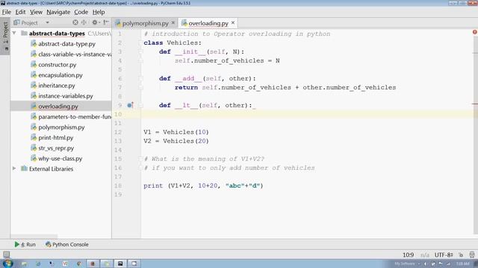Click the taskbar clock
Image resolution: width=478 pixels, height=268 pixels.
(x=463, y=264)
